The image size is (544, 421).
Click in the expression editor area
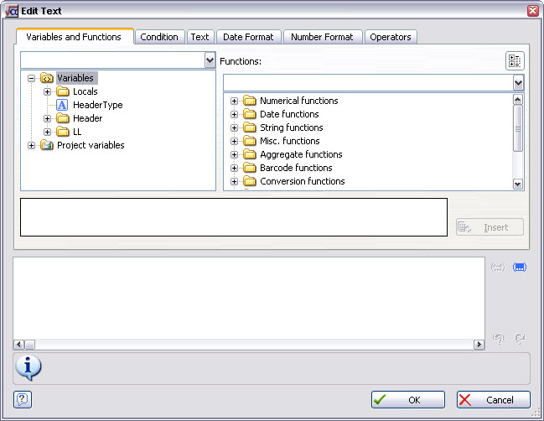pos(249,298)
